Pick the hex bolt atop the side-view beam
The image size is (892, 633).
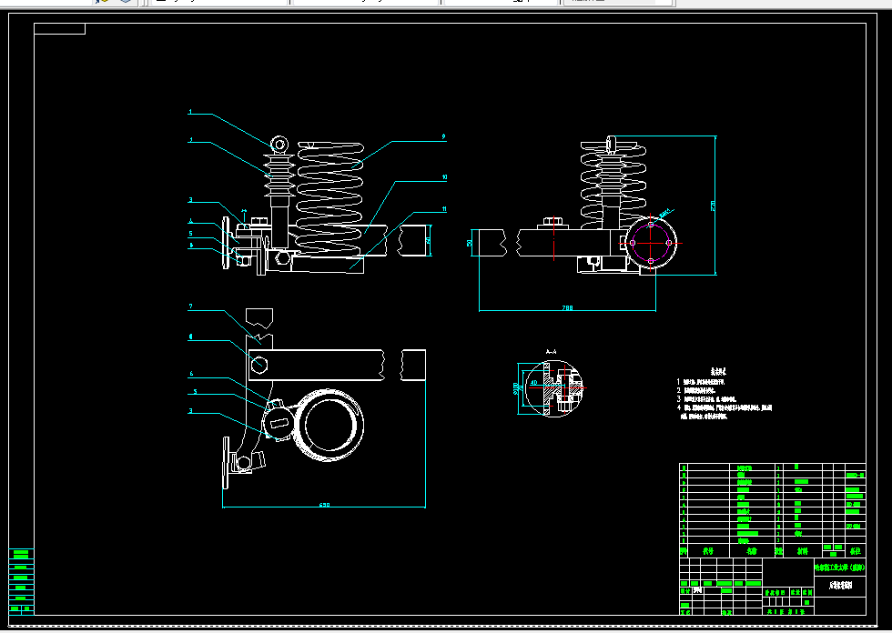pyautogui.click(x=553, y=222)
